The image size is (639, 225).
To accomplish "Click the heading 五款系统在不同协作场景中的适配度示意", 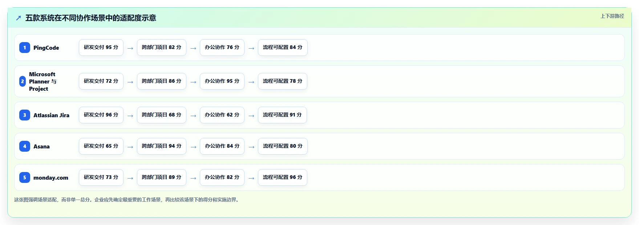I will click(x=91, y=18).
